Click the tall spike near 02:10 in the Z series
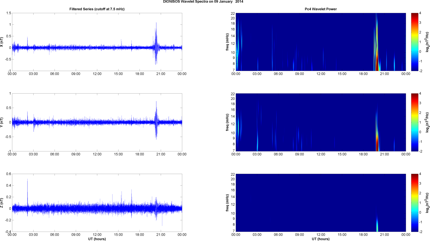The image size is (430, 241). pyautogui.click(x=27, y=198)
